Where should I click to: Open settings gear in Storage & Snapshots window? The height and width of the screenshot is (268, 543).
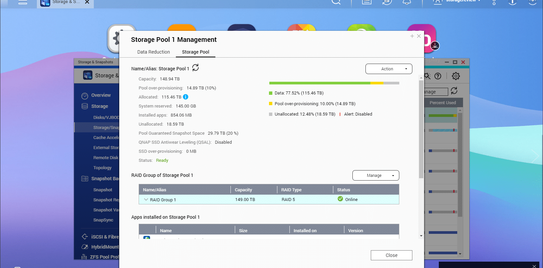456,76
